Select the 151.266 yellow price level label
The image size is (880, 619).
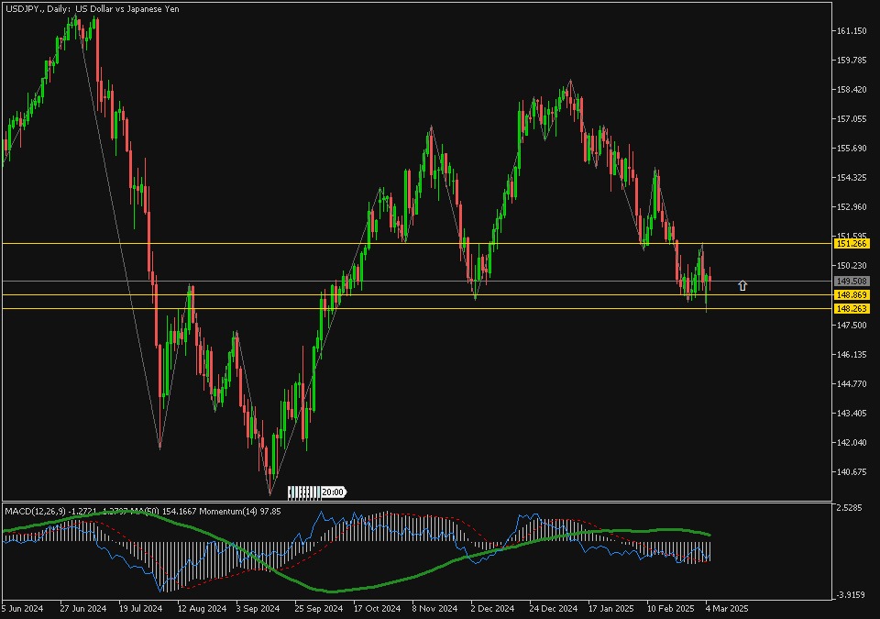tap(852, 244)
